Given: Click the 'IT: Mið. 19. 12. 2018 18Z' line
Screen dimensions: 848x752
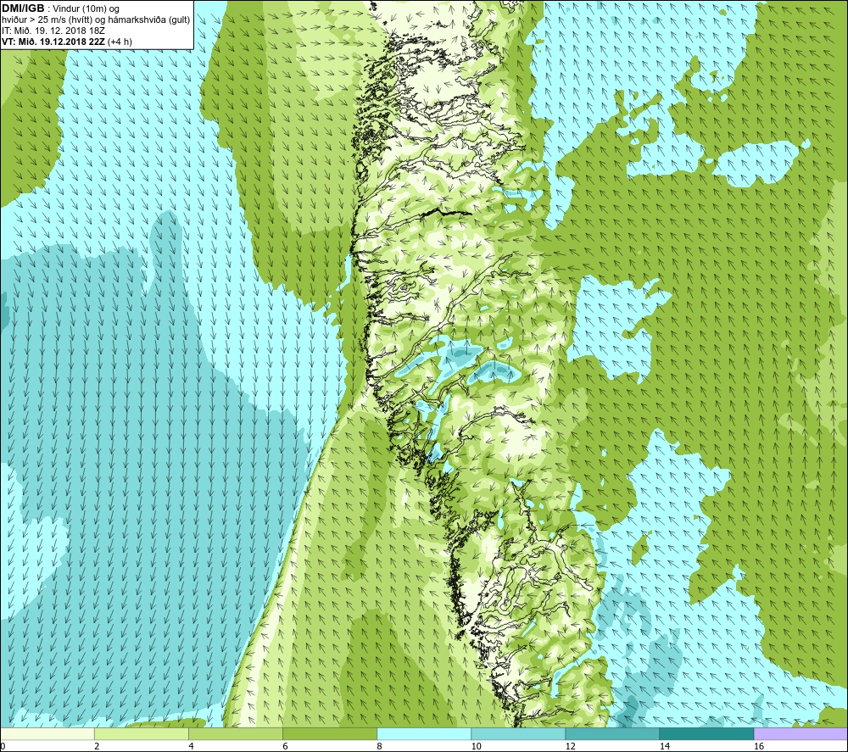Looking at the screenshot, I should pyautogui.click(x=53, y=31).
